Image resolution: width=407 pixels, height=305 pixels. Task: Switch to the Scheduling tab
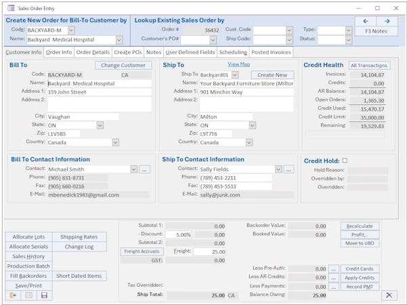coord(233,52)
